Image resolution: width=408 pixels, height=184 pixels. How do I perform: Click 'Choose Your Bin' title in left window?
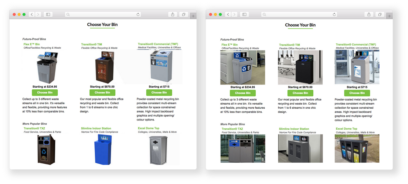pos(102,24)
